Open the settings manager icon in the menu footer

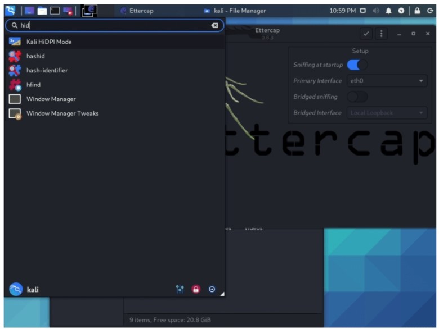[180, 289]
